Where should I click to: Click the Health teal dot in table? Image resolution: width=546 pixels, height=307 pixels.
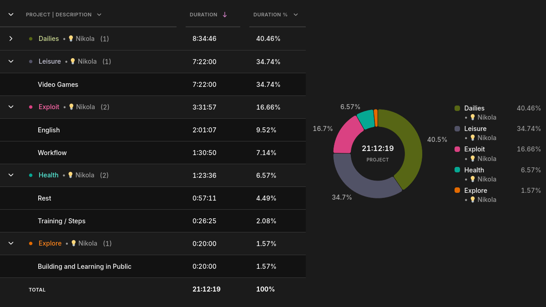(x=30, y=175)
